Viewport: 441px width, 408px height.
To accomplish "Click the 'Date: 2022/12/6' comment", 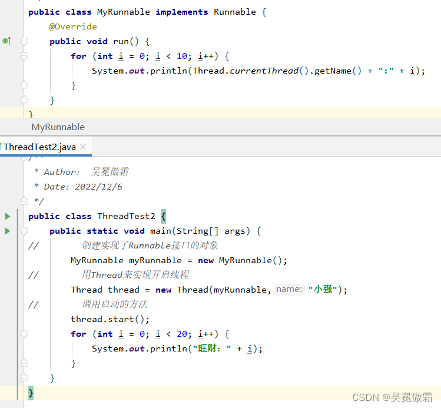I will point(83,187).
